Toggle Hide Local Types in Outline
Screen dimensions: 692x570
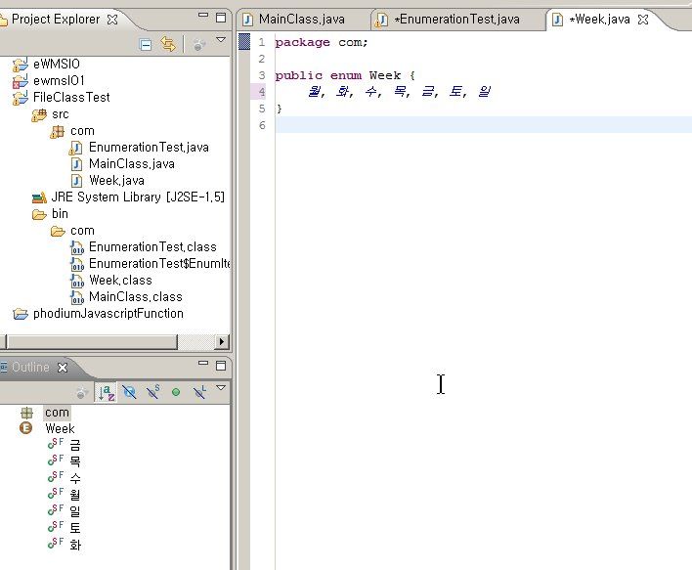tap(200, 392)
